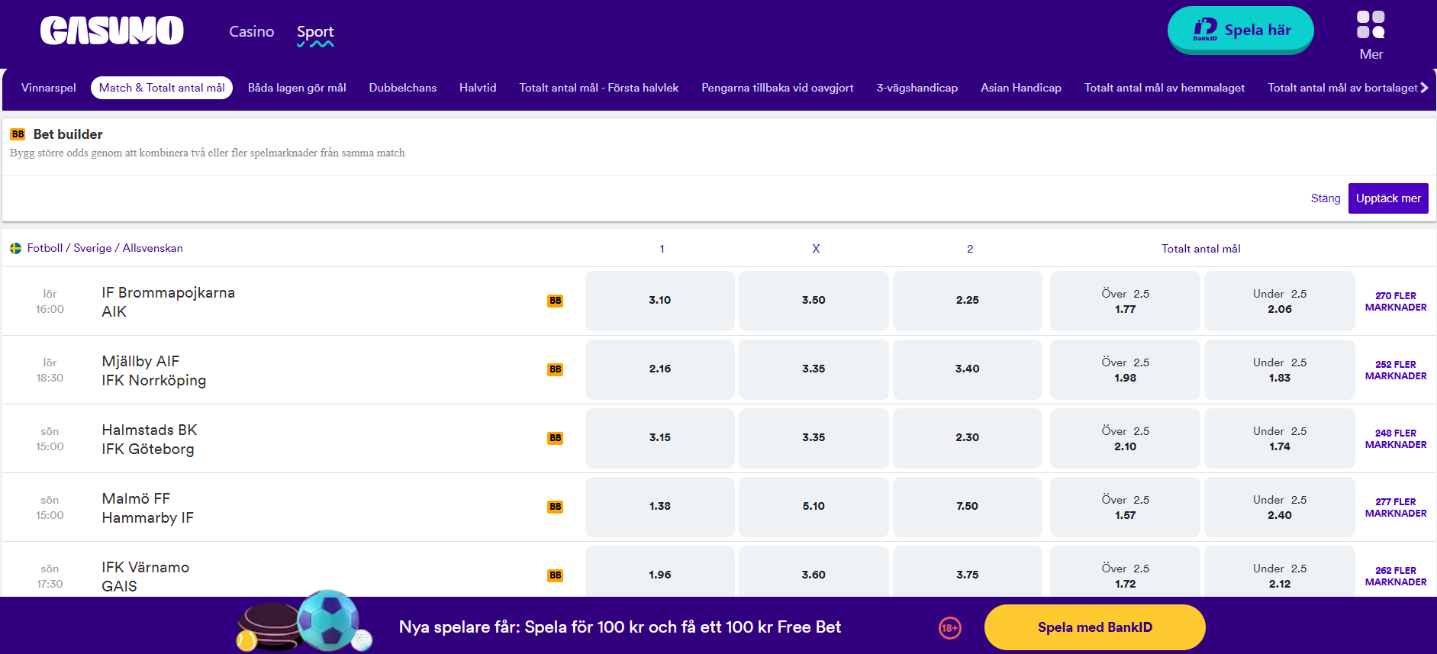Open Totalt antal mål av hemmalaget tab
1437x654 pixels.
(1165, 88)
